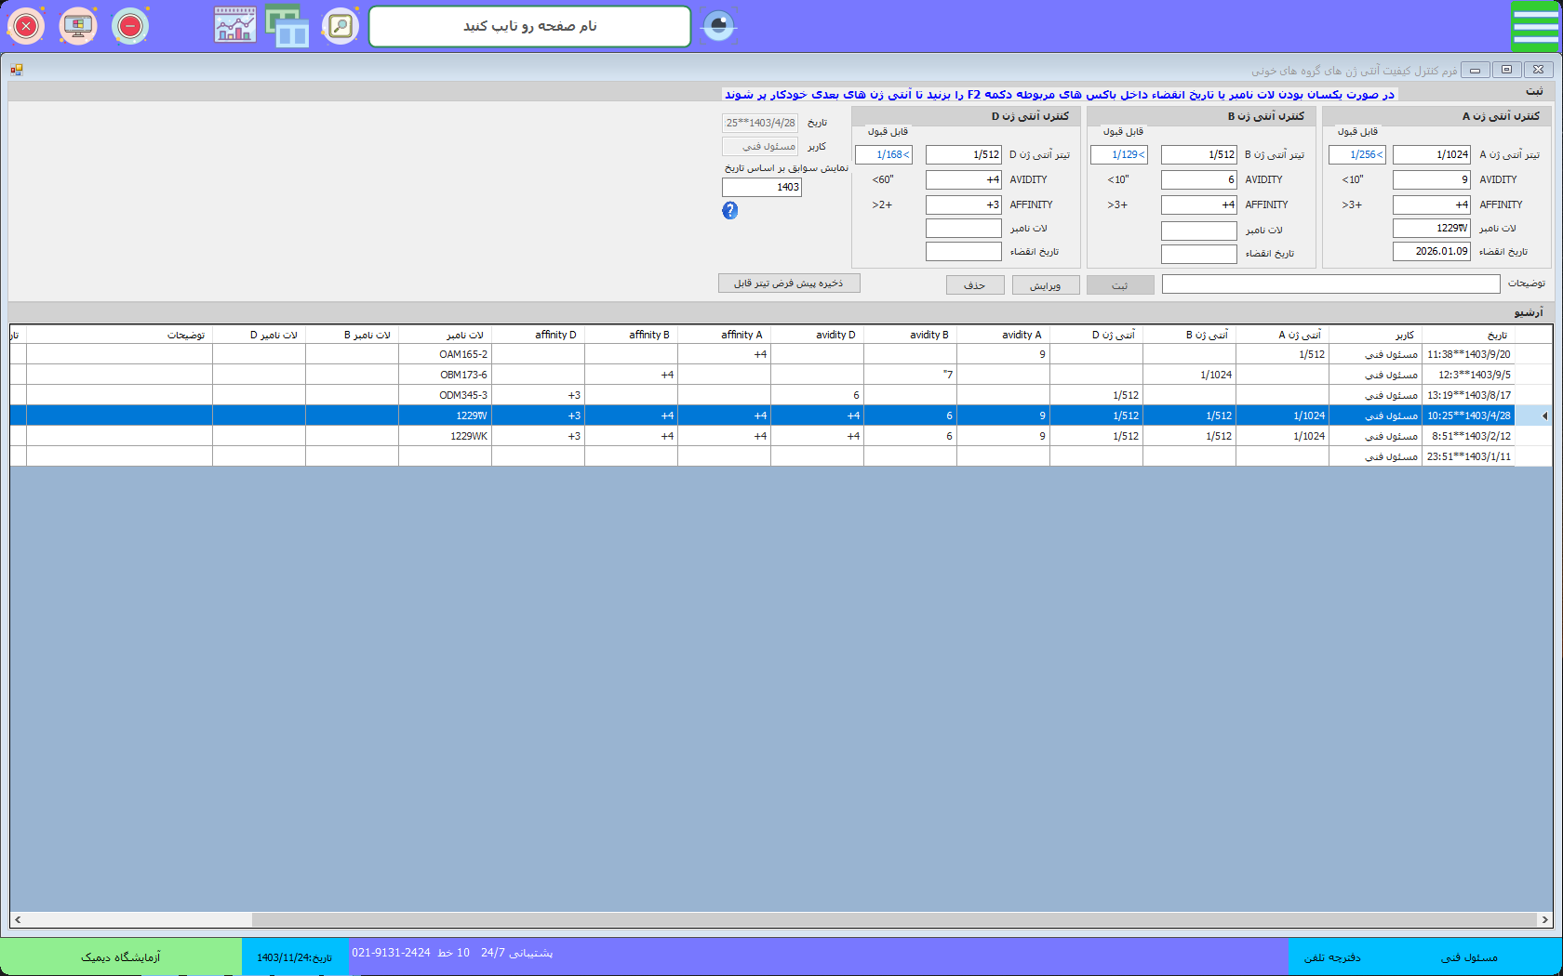Click the حذف (delete) button
The image size is (1563, 976).
point(975,285)
